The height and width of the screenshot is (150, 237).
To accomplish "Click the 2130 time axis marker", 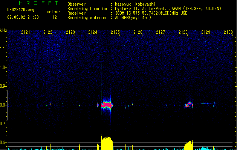I will pyautogui.click(x=228, y=32).
